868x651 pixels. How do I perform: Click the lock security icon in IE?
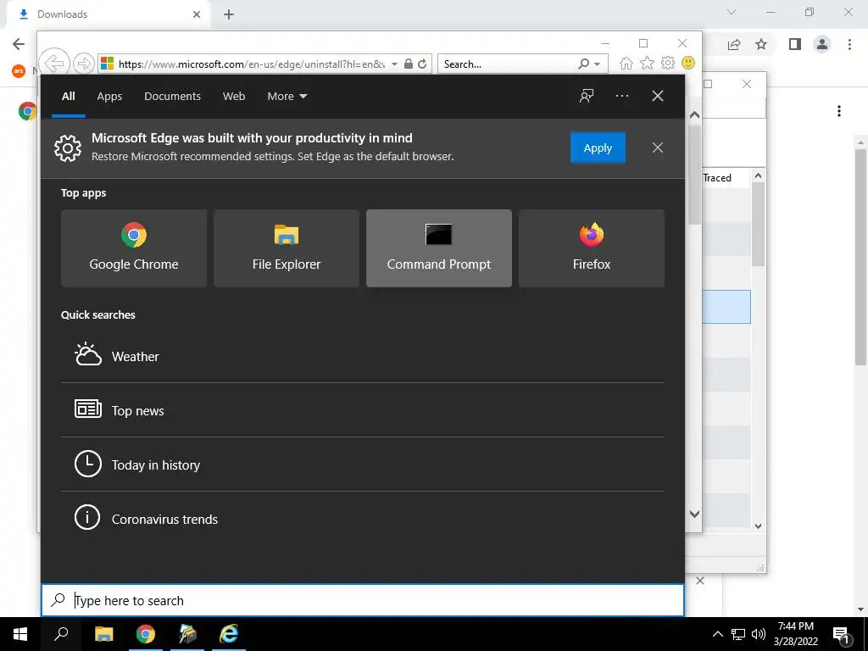[x=409, y=64]
